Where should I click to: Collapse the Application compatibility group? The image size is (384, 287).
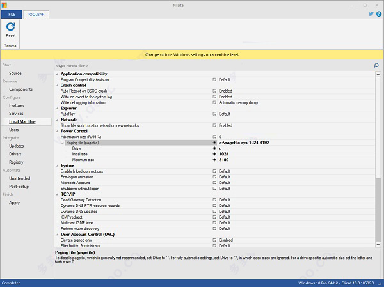click(57, 74)
